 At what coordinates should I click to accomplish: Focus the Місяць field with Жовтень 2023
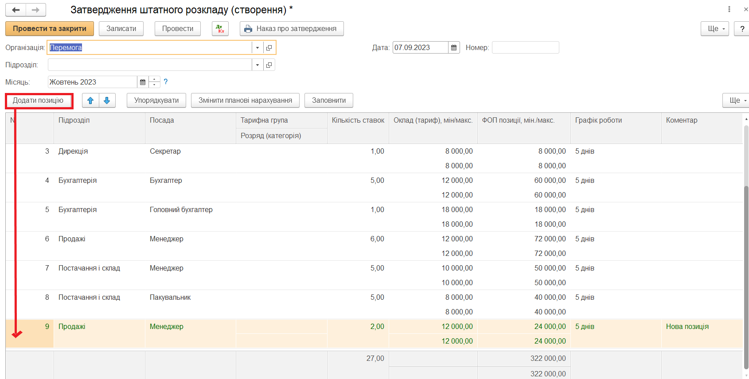click(92, 82)
